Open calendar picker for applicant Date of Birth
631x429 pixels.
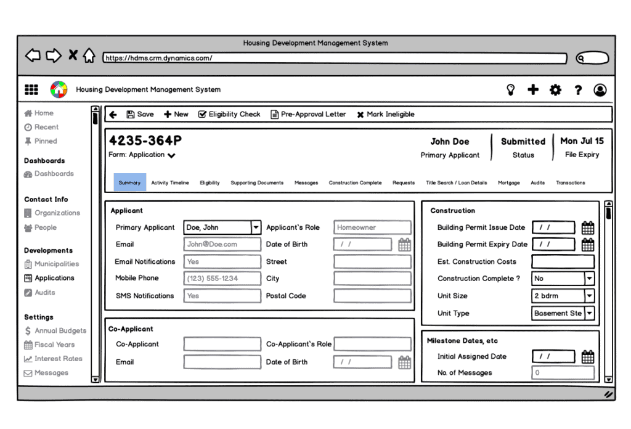point(404,245)
